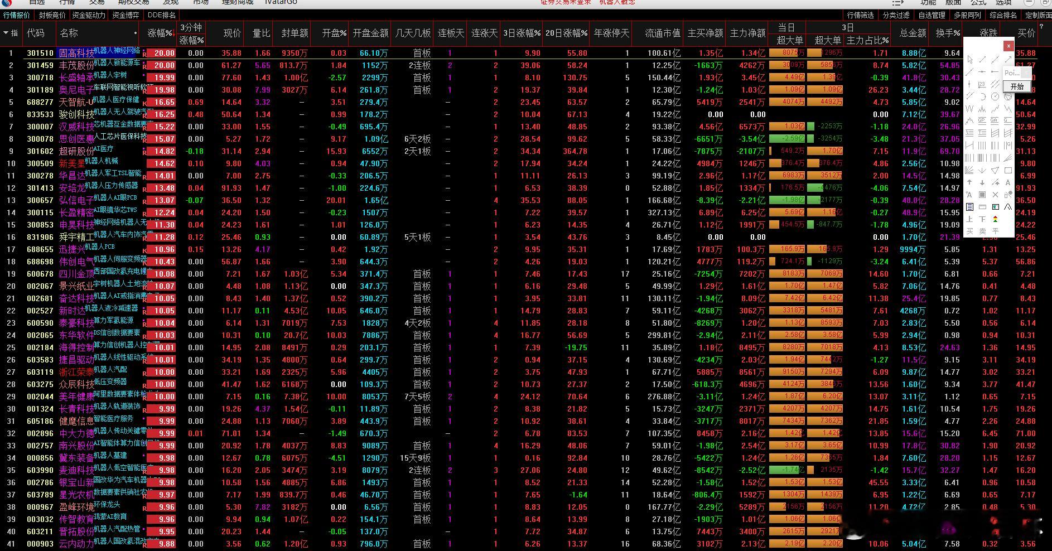Open the 多股同列 tab

coord(967,15)
